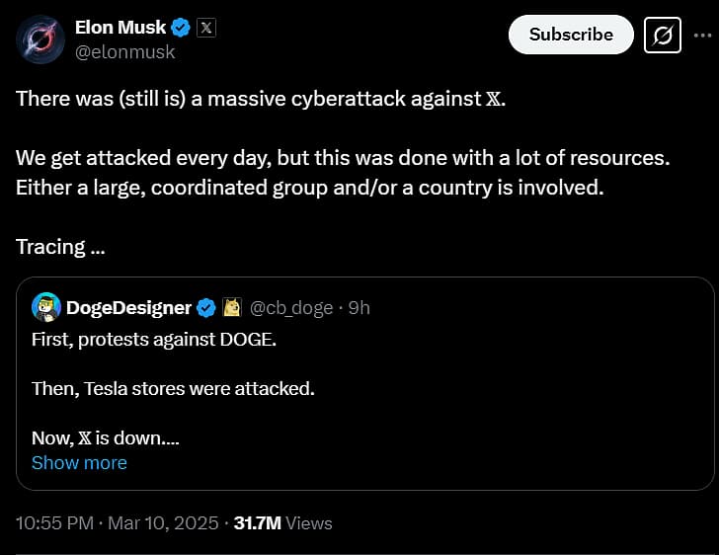This screenshot has height=555, width=719.
Task: Click the X affiliation badge beside Elon Musk's name
Action: click(x=205, y=28)
